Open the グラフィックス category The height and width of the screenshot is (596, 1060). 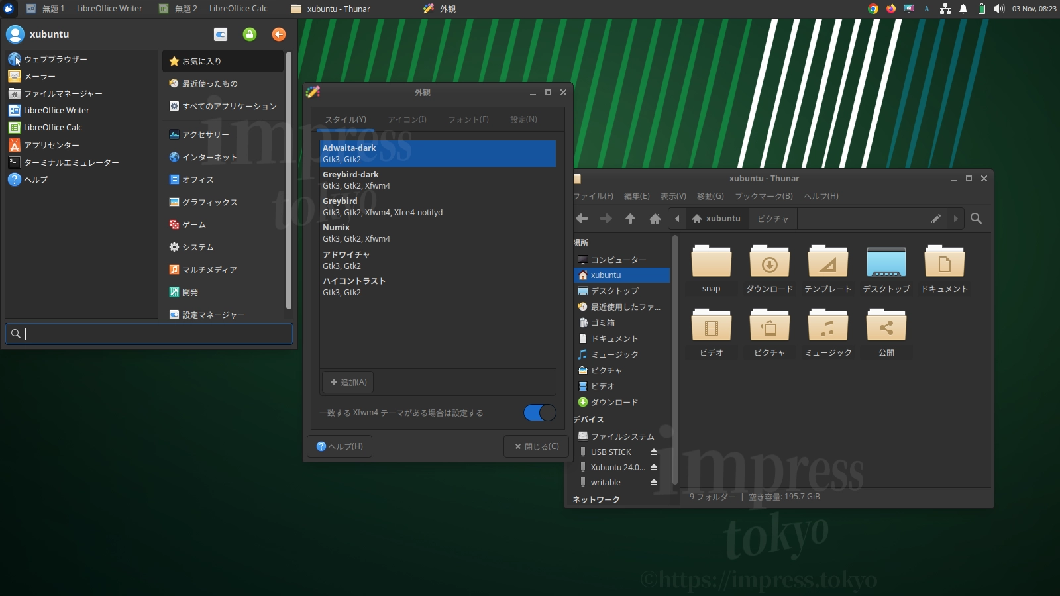pos(223,202)
